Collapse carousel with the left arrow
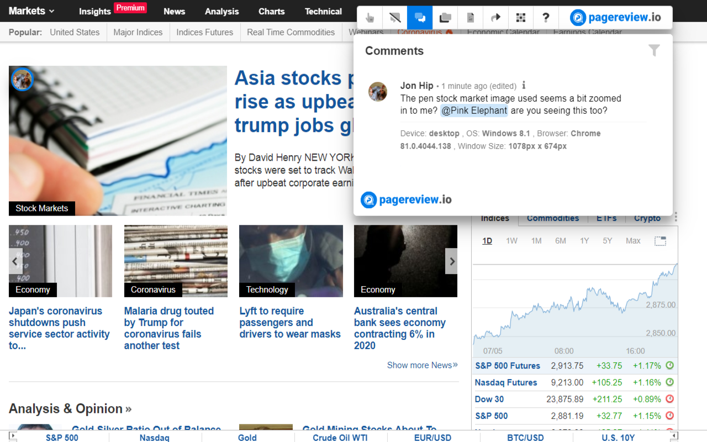The image size is (707, 442). pyautogui.click(x=15, y=261)
